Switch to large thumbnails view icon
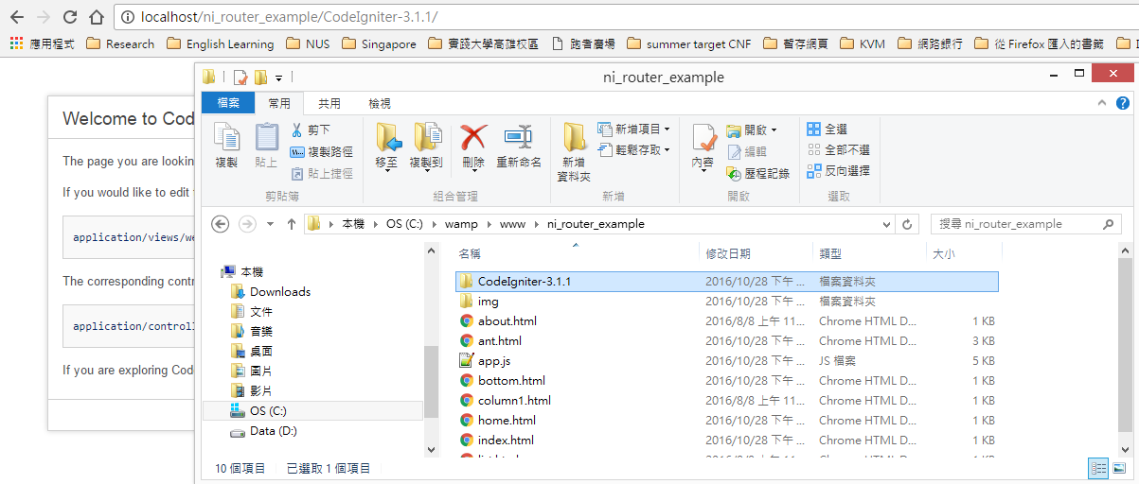Image resolution: width=1139 pixels, height=484 pixels. [x=1119, y=468]
